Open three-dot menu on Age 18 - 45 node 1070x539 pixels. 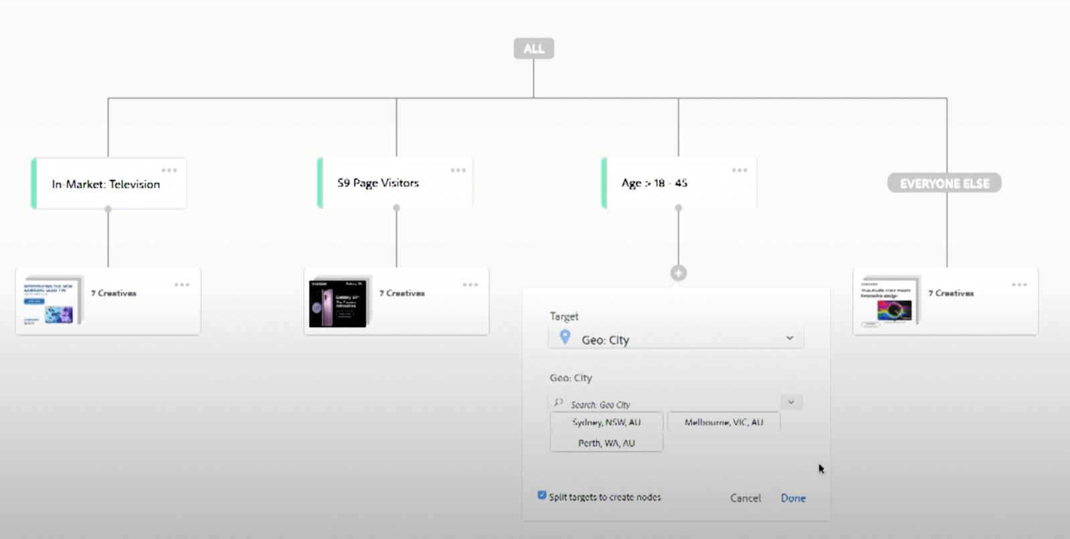click(x=740, y=171)
